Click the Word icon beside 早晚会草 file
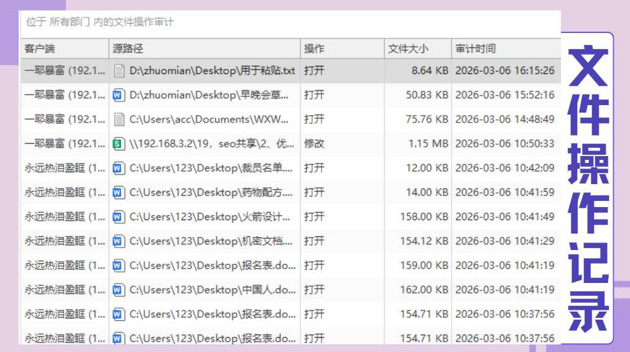 pos(119,95)
